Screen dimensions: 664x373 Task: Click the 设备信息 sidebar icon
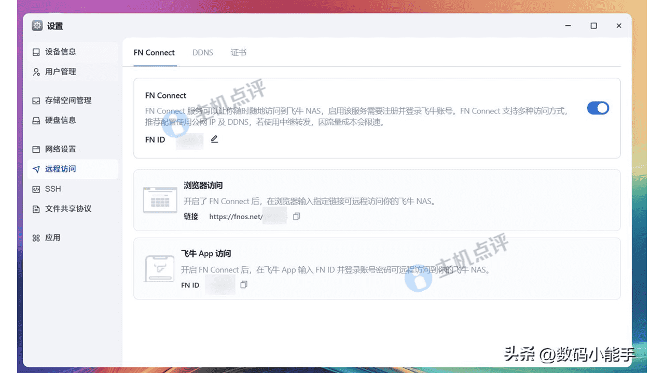[36, 52]
